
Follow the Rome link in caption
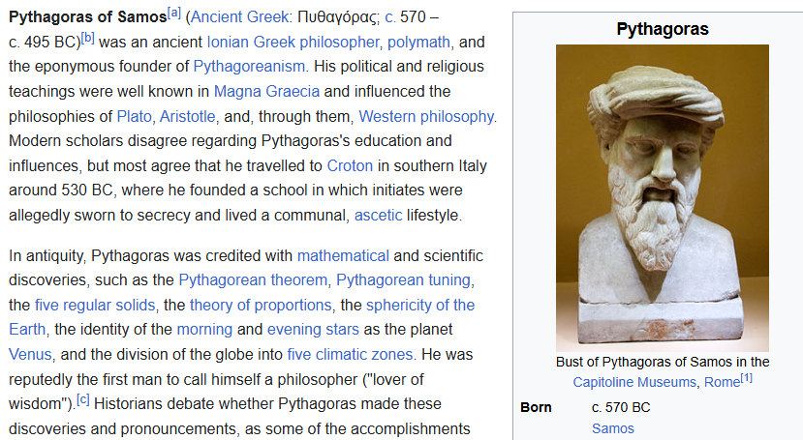click(722, 382)
